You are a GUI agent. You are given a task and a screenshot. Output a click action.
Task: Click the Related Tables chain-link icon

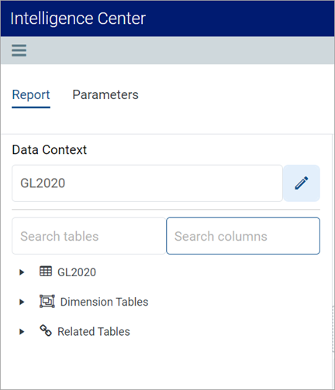tap(46, 330)
